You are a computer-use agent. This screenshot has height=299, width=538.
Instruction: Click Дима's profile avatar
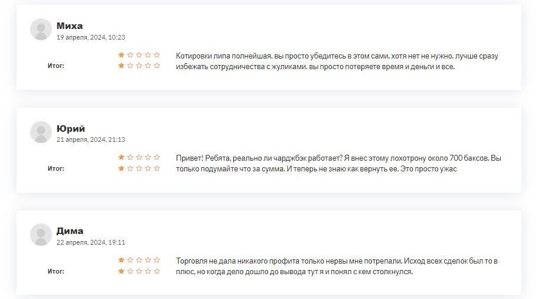click(41, 235)
